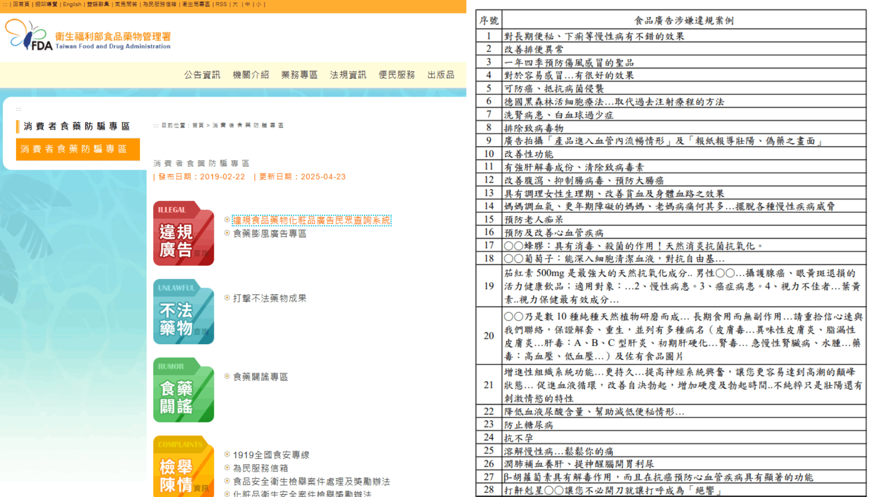Open the RSS feed link

click(221, 4)
